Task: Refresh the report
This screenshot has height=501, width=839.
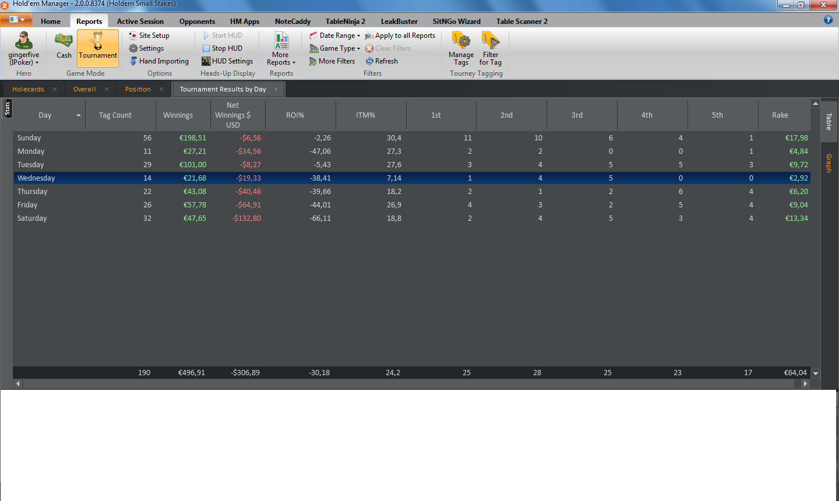Action: pyautogui.click(x=382, y=61)
